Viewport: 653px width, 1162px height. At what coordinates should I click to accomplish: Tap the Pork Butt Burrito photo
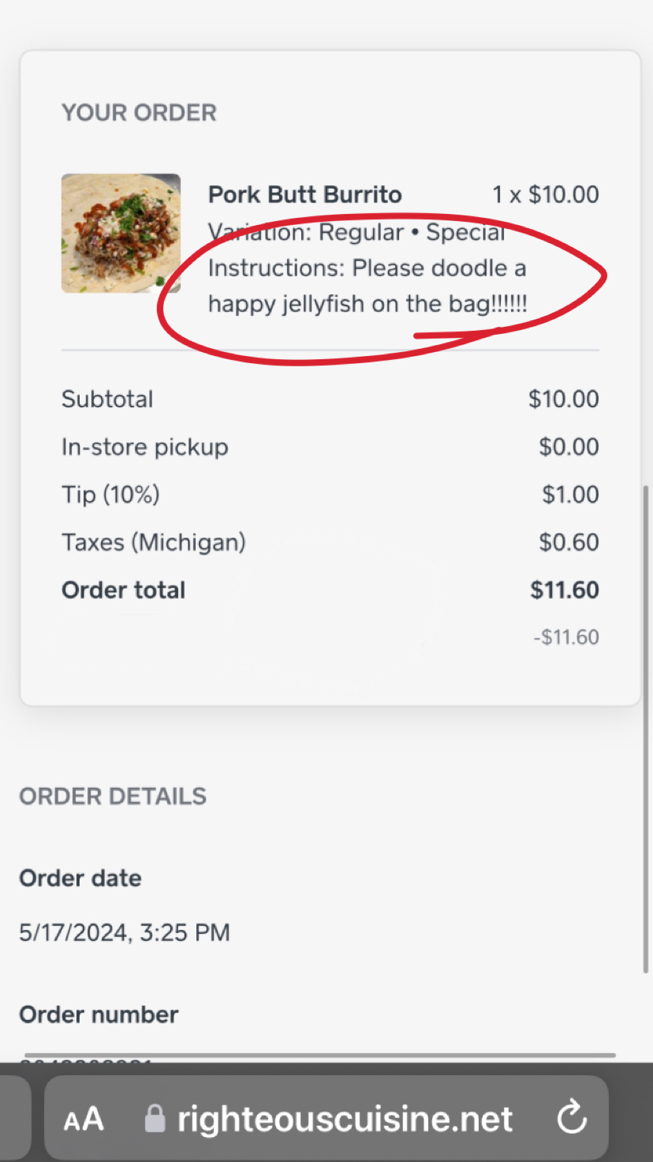coord(121,233)
